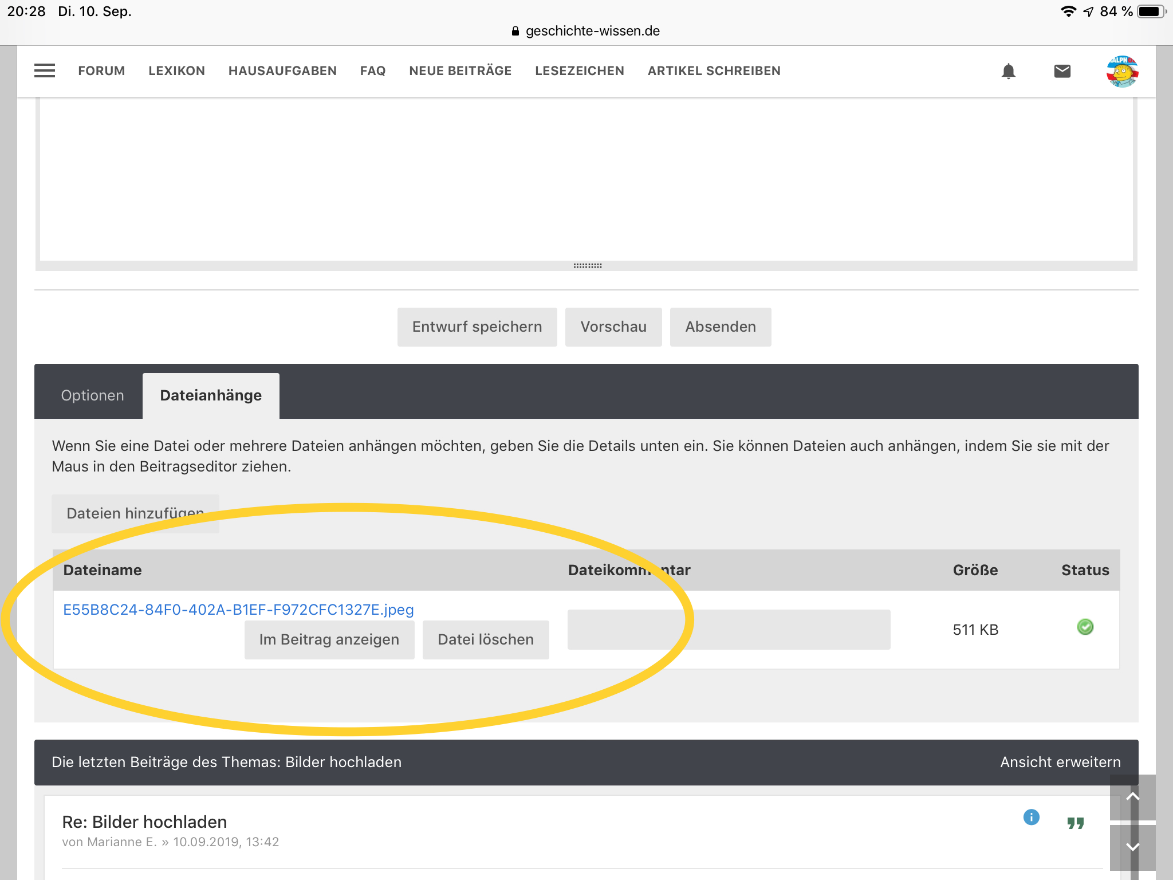Open private messages envelope icon
Image resolution: width=1173 pixels, height=880 pixels.
[1062, 71]
